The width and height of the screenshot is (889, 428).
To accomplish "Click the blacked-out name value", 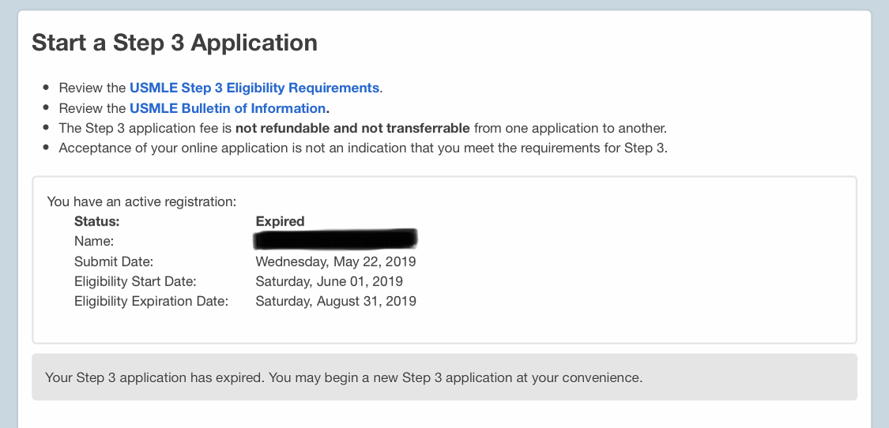I will [x=335, y=238].
